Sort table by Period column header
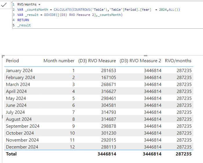 click(12, 61)
